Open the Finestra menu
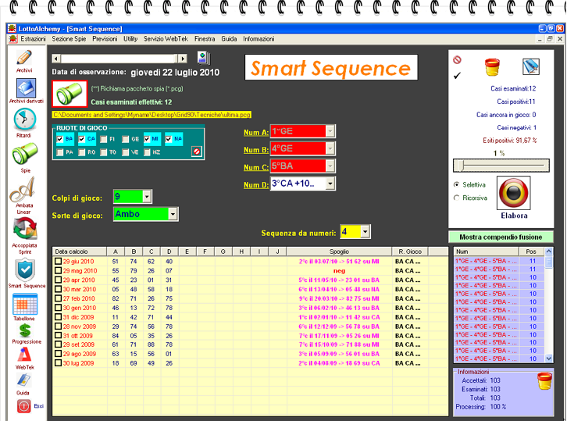Viewport: 567px width, 421px height. (205, 39)
